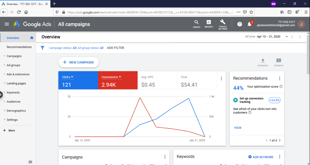Select the Cost metric tile
The height and width of the screenshot is (165, 310).
(x=197, y=80)
